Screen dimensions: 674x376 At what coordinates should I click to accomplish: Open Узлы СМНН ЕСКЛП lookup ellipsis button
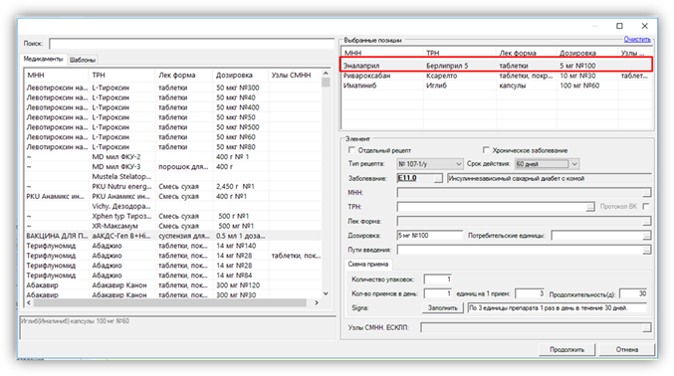click(646, 328)
